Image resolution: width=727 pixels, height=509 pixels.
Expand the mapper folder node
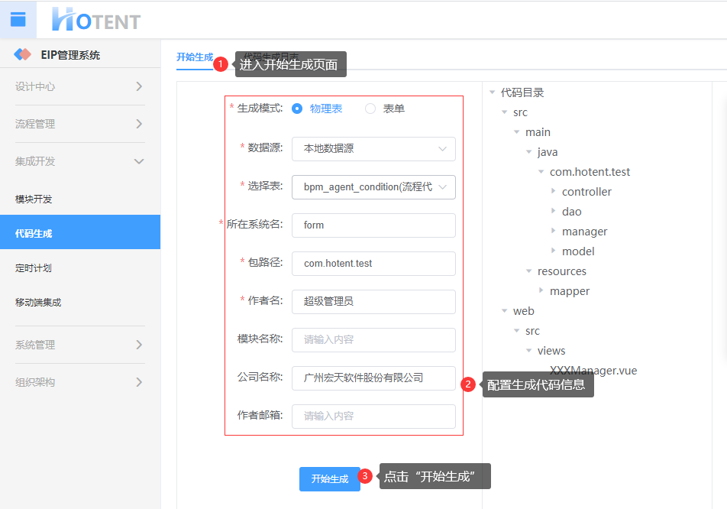(x=541, y=291)
